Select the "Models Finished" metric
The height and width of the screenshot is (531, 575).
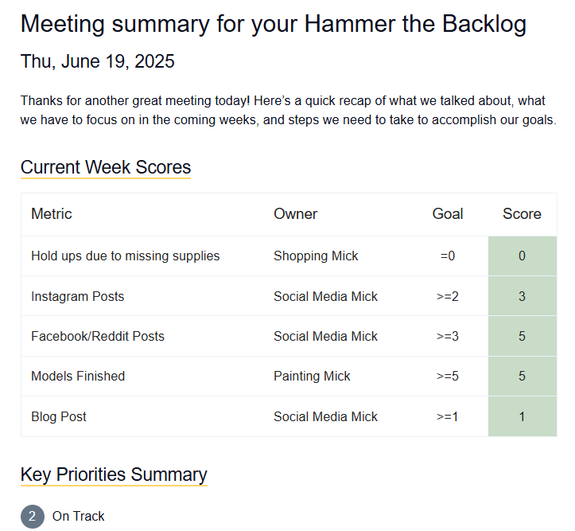tap(78, 376)
